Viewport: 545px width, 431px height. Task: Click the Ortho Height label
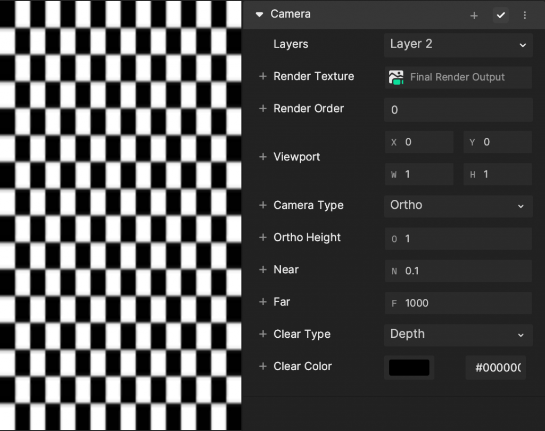point(307,238)
